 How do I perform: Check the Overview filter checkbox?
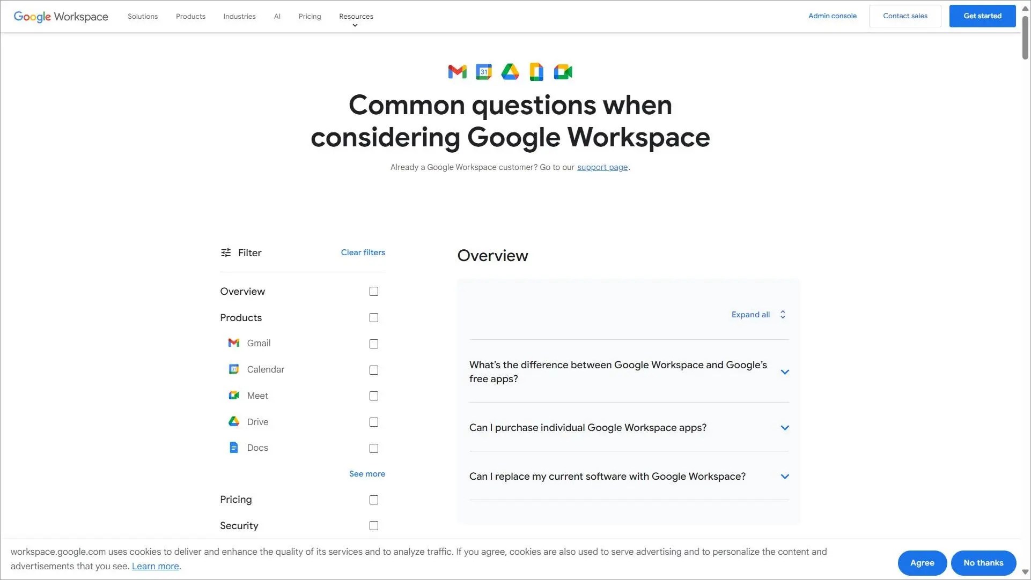[374, 292]
